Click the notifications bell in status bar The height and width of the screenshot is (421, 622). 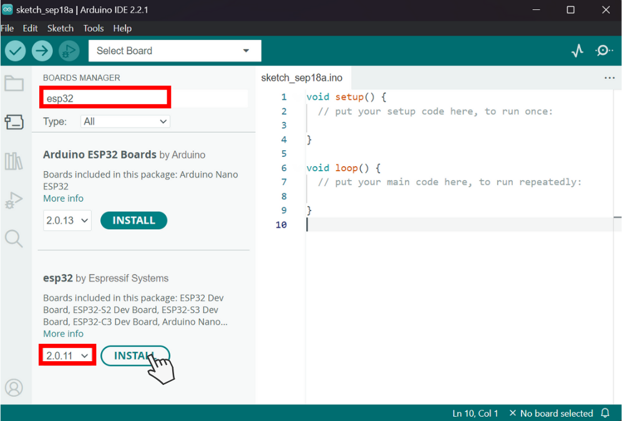click(605, 413)
